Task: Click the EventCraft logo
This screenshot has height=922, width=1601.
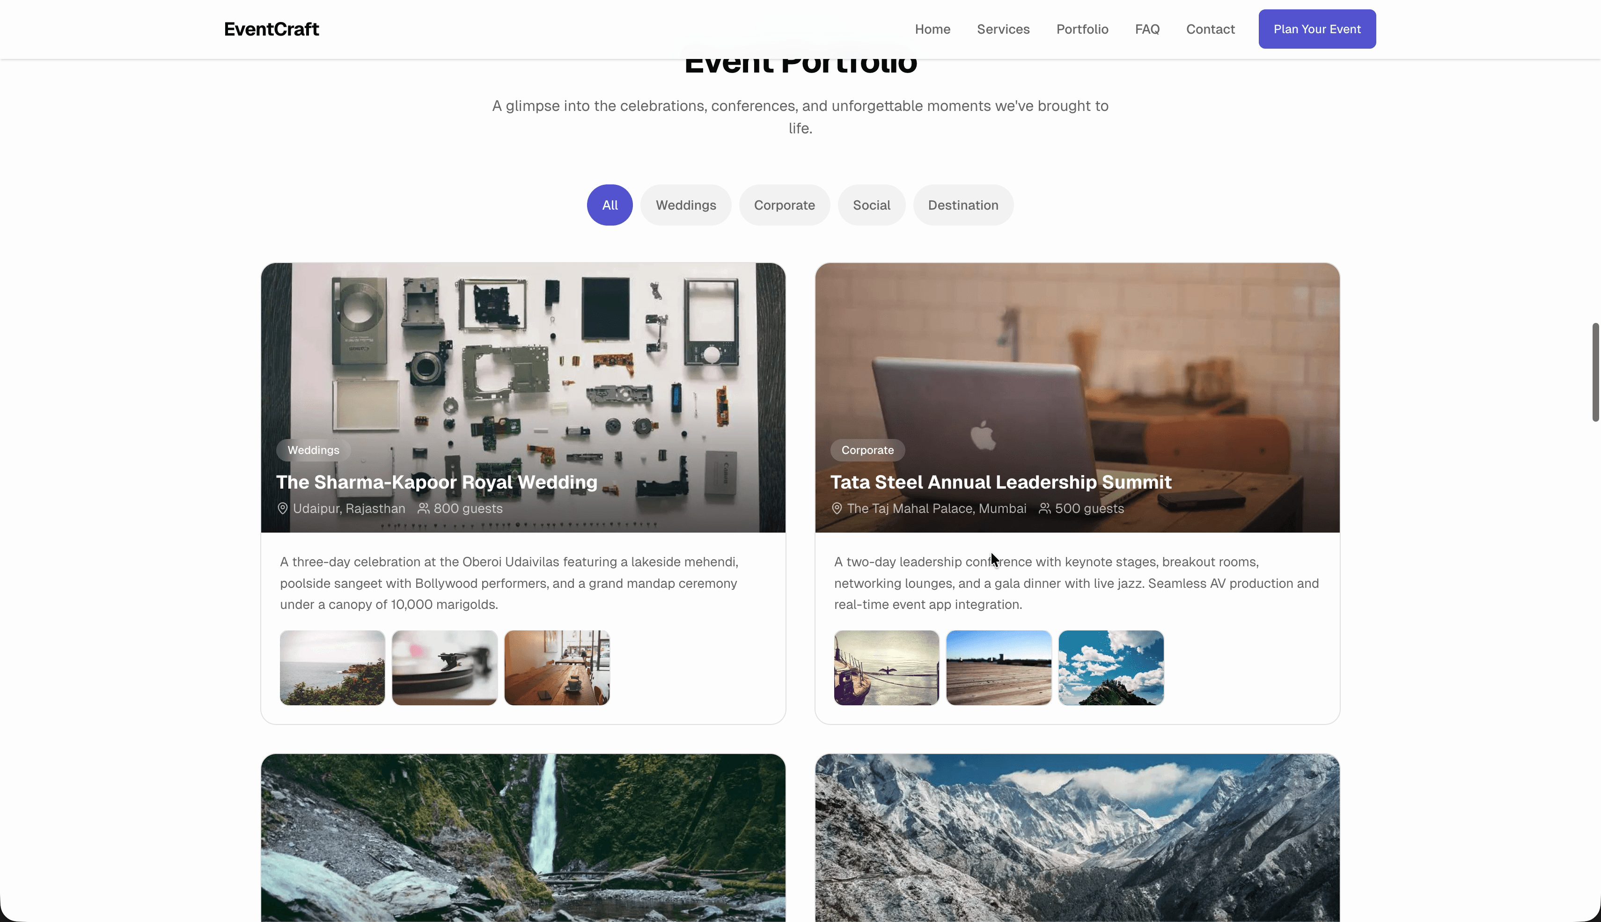Action: [271, 29]
